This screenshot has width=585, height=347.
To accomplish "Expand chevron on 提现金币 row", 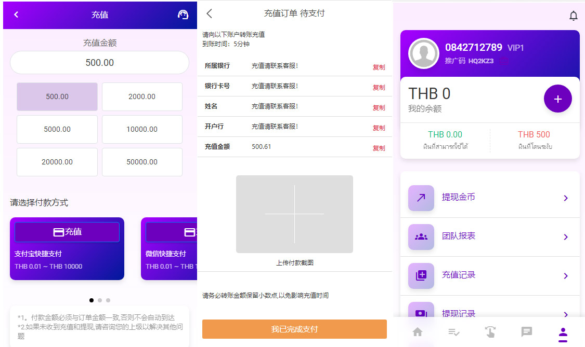I will 566,198.
